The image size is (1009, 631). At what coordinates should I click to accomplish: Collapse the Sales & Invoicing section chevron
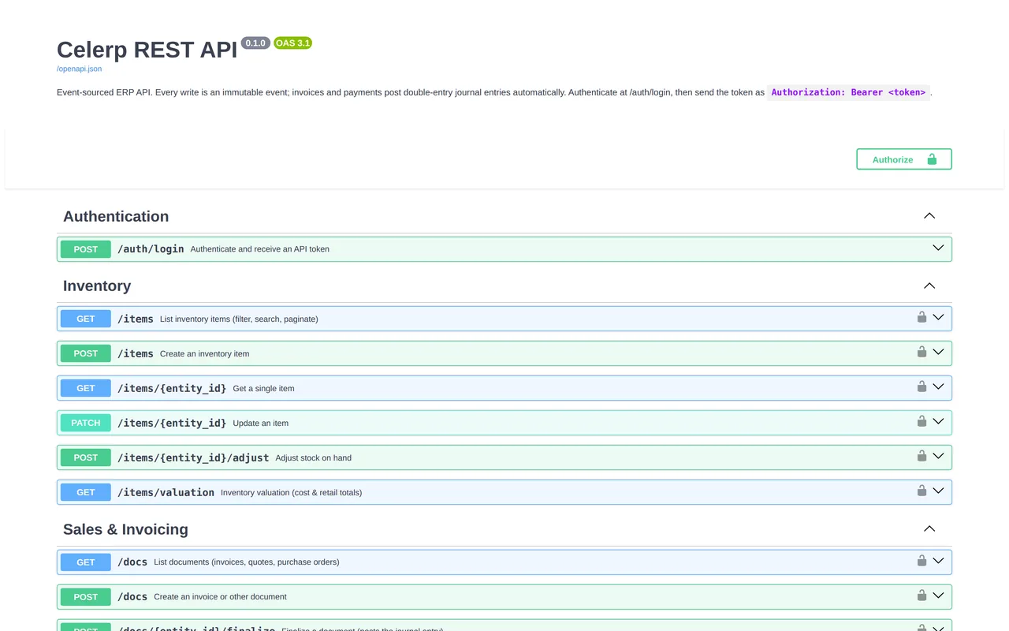pyautogui.click(x=929, y=529)
